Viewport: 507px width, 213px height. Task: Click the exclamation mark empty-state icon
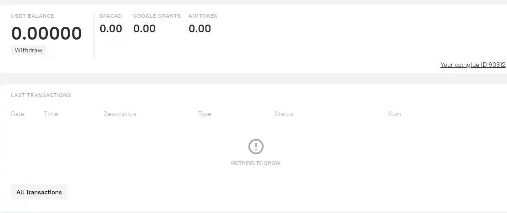point(256,147)
